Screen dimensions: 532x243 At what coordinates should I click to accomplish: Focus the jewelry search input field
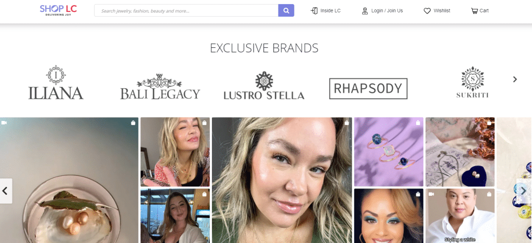coord(187,10)
